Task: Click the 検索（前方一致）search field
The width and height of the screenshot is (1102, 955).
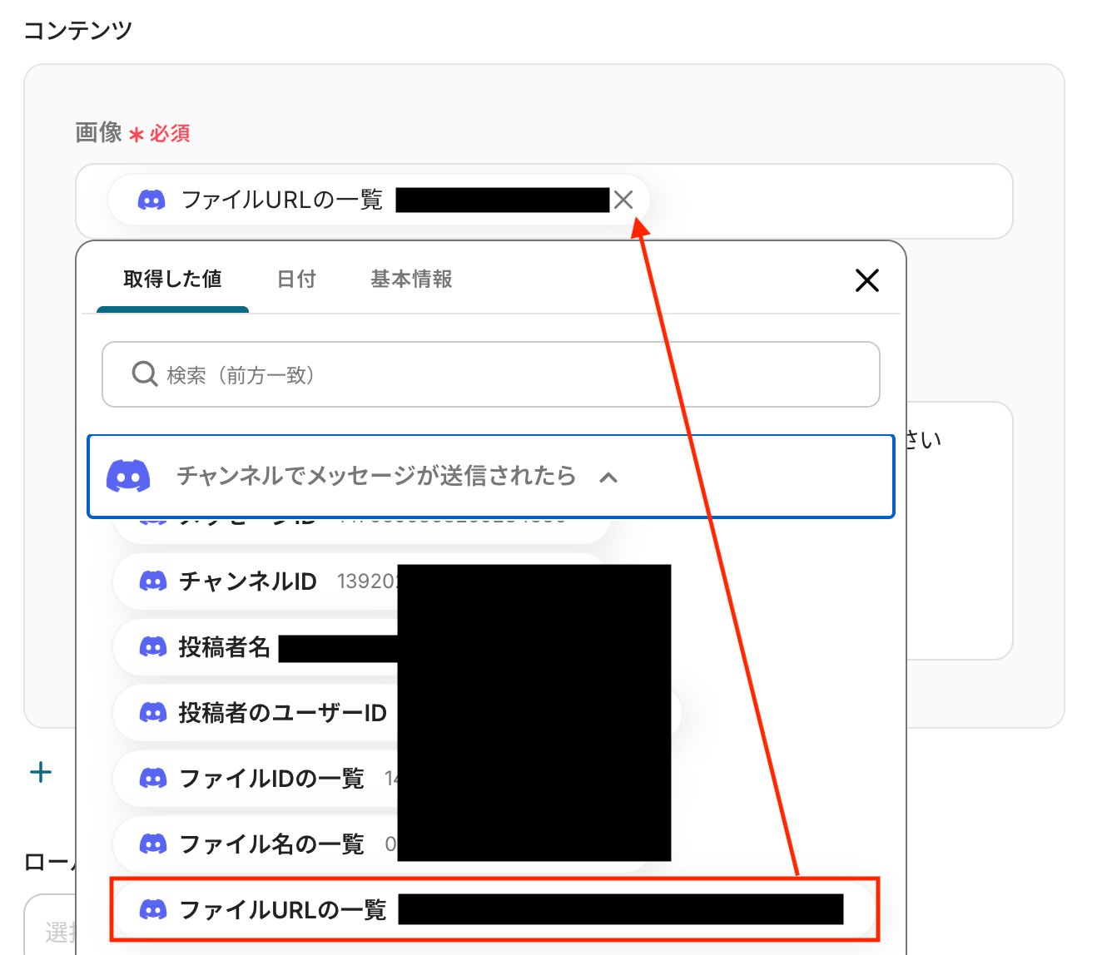Action: point(491,374)
